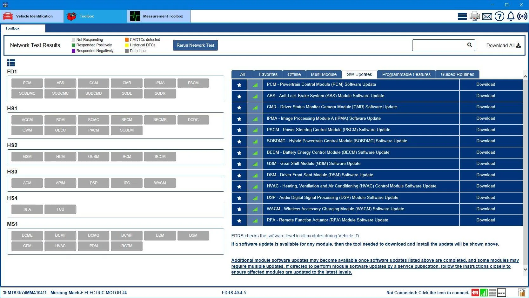
Task: Click signal icon on SOBDMC Software Update row
Action: pyautogui.click(x=255, y=141)
